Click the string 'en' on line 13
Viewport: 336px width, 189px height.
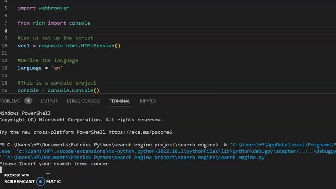coord(57,68)
